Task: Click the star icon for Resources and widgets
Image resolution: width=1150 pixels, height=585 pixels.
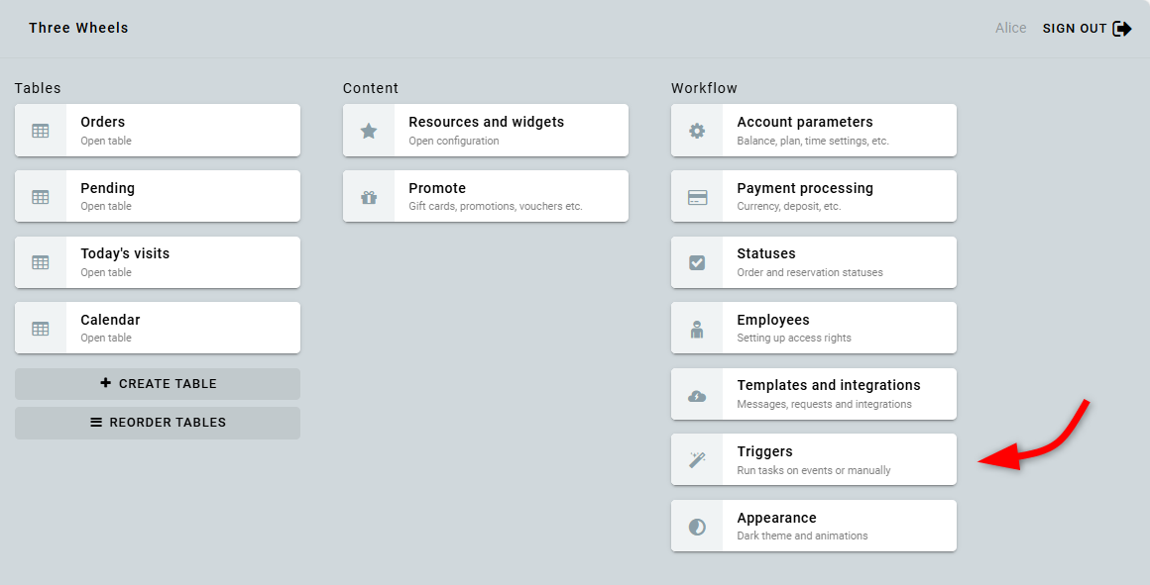Action: (369, 131)
